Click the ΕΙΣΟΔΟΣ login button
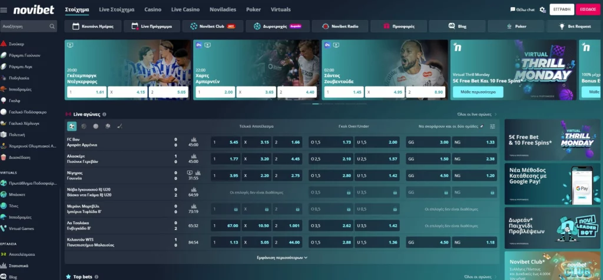 tap(588, 9)
